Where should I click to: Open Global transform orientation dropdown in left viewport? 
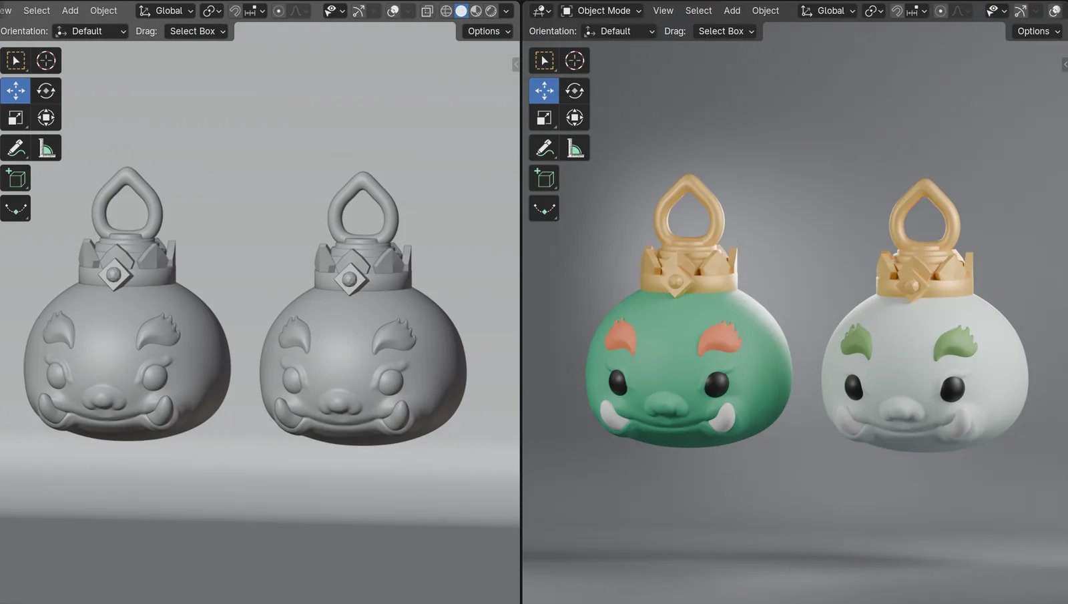(x=166, y=11)
